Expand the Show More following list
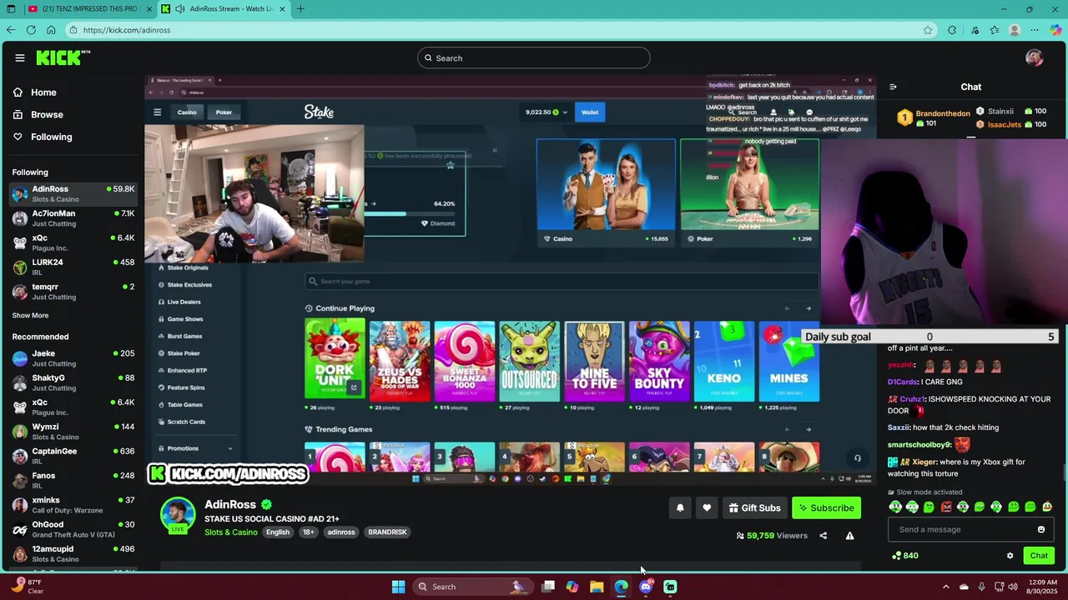 click(30, 316)
